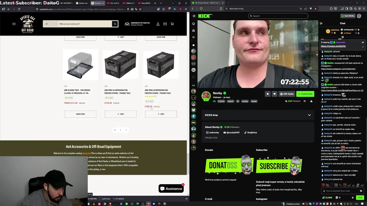Viewport: 367px width, 206px height.
Task: Expand the tab list dropdown in left browser
Action: coord(160,3)
